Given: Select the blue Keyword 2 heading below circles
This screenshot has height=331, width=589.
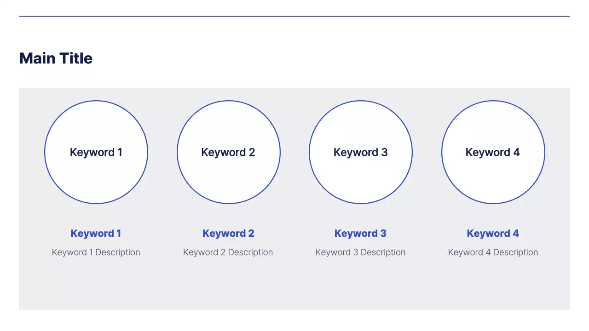Looking at the screenshot, I should (228, 234).
